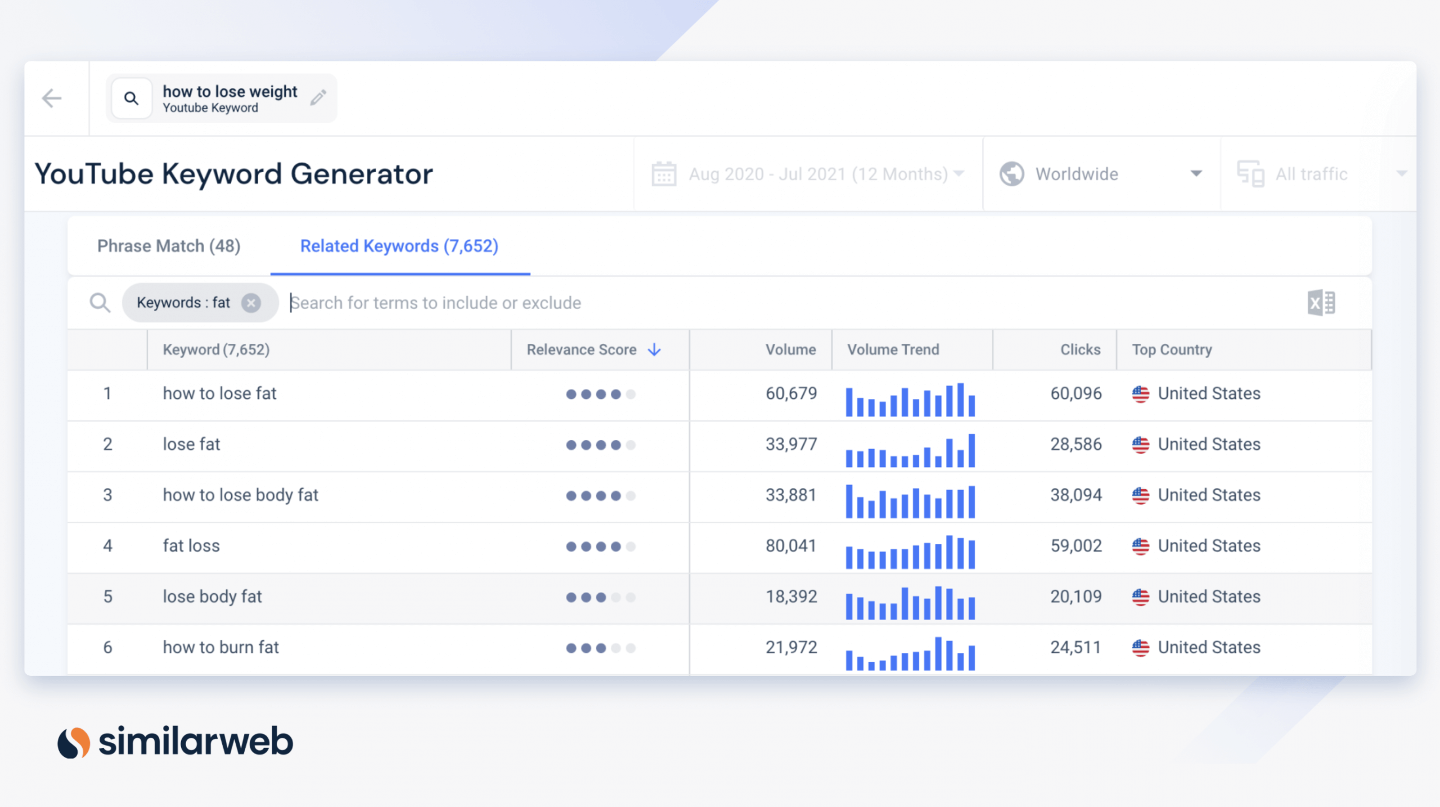
Task: Click the devices icon beside All traffic
Action: [1250, 174]
